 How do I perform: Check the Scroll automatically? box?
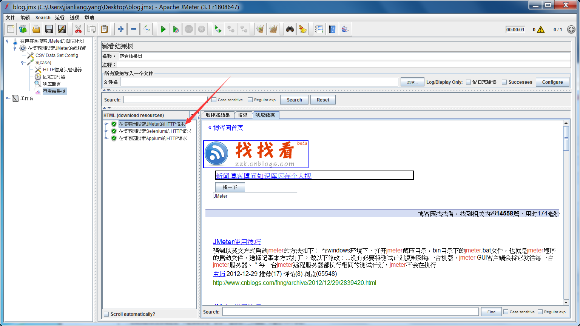pos(106,314)
